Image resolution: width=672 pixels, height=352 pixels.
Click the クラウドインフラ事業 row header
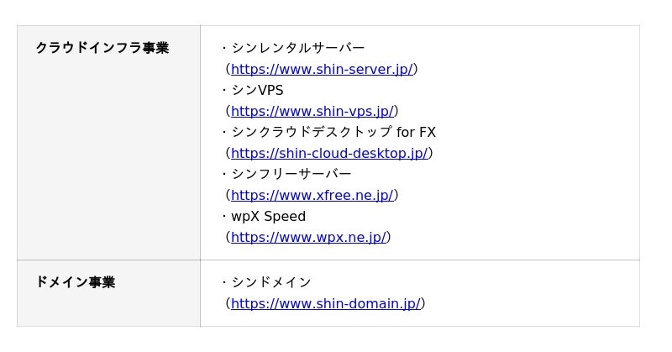click(x=102, y=48)
